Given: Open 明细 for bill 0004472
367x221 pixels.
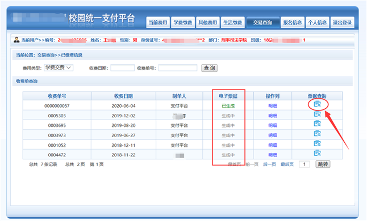Looking at the screenshot, I should point(273,155).
